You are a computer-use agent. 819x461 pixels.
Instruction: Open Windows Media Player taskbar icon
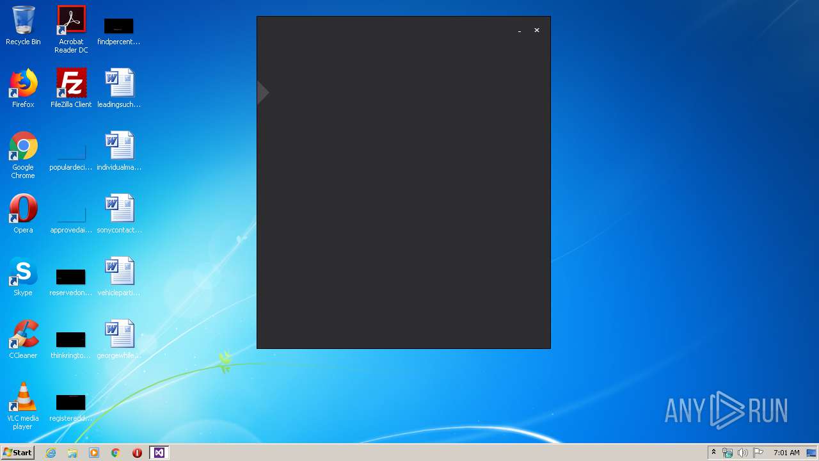[94, 453]
